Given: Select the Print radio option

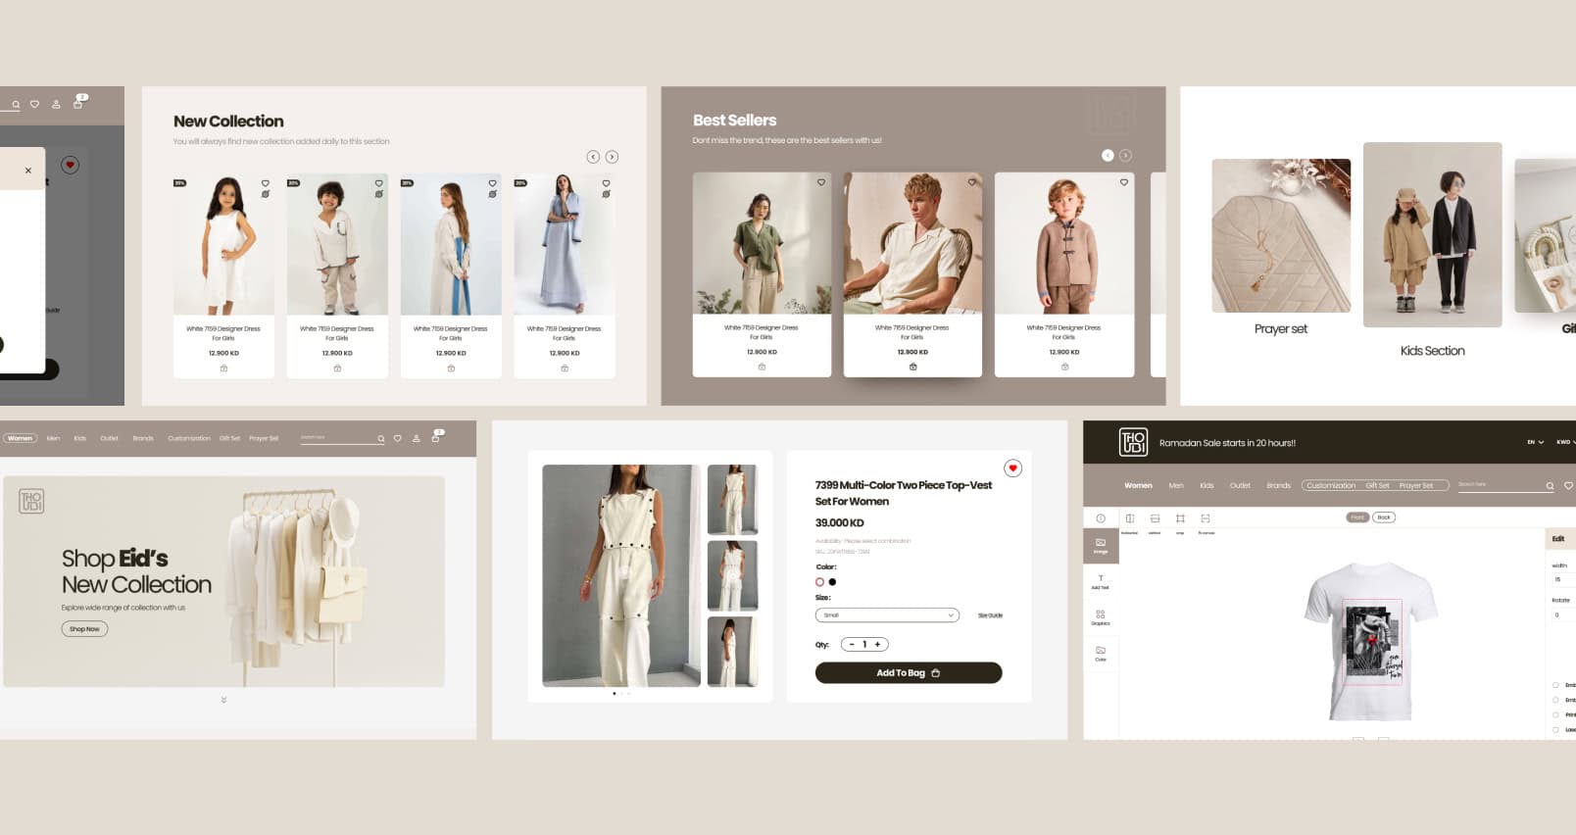Looking at the screenshot, I should tap(1555, 714).
